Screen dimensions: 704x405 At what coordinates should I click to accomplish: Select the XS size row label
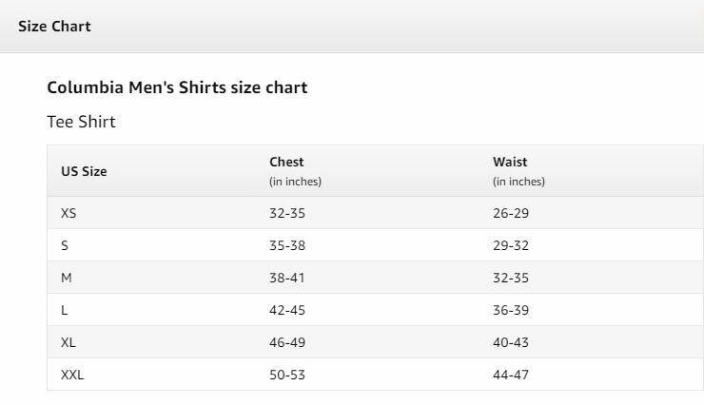tap(68, 213)
